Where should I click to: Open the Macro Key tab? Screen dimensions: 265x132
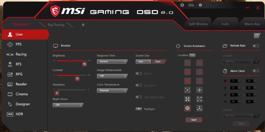[252, 24]
